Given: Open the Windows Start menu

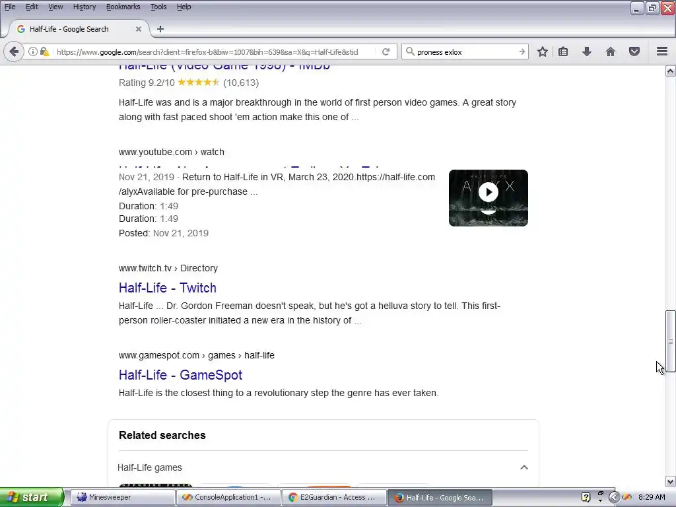Looking at the screenshot, I should coord(32,497).
